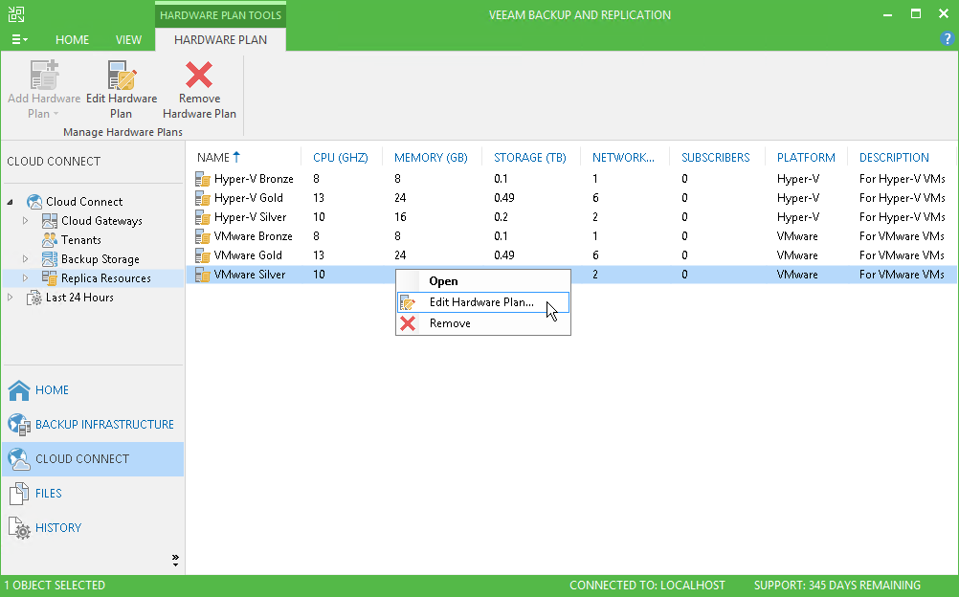Switch to the View ribbon tab
The height and width of the screenshot is (597, 959).
pyautogui.click(x=128, y=39)
